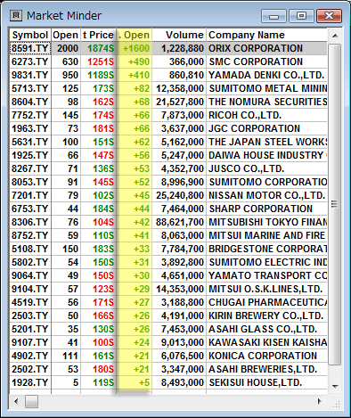Click ORIX CORPORATION company name
The height and width of the screenshot is (418, 351).
click(x=256, y=48)
